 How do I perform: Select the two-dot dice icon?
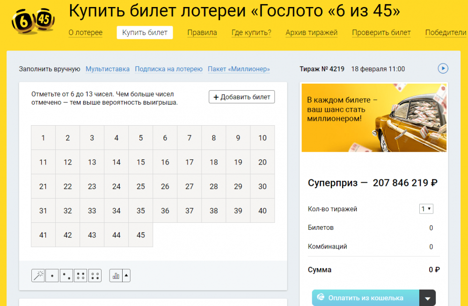click(x=66, y=276)
